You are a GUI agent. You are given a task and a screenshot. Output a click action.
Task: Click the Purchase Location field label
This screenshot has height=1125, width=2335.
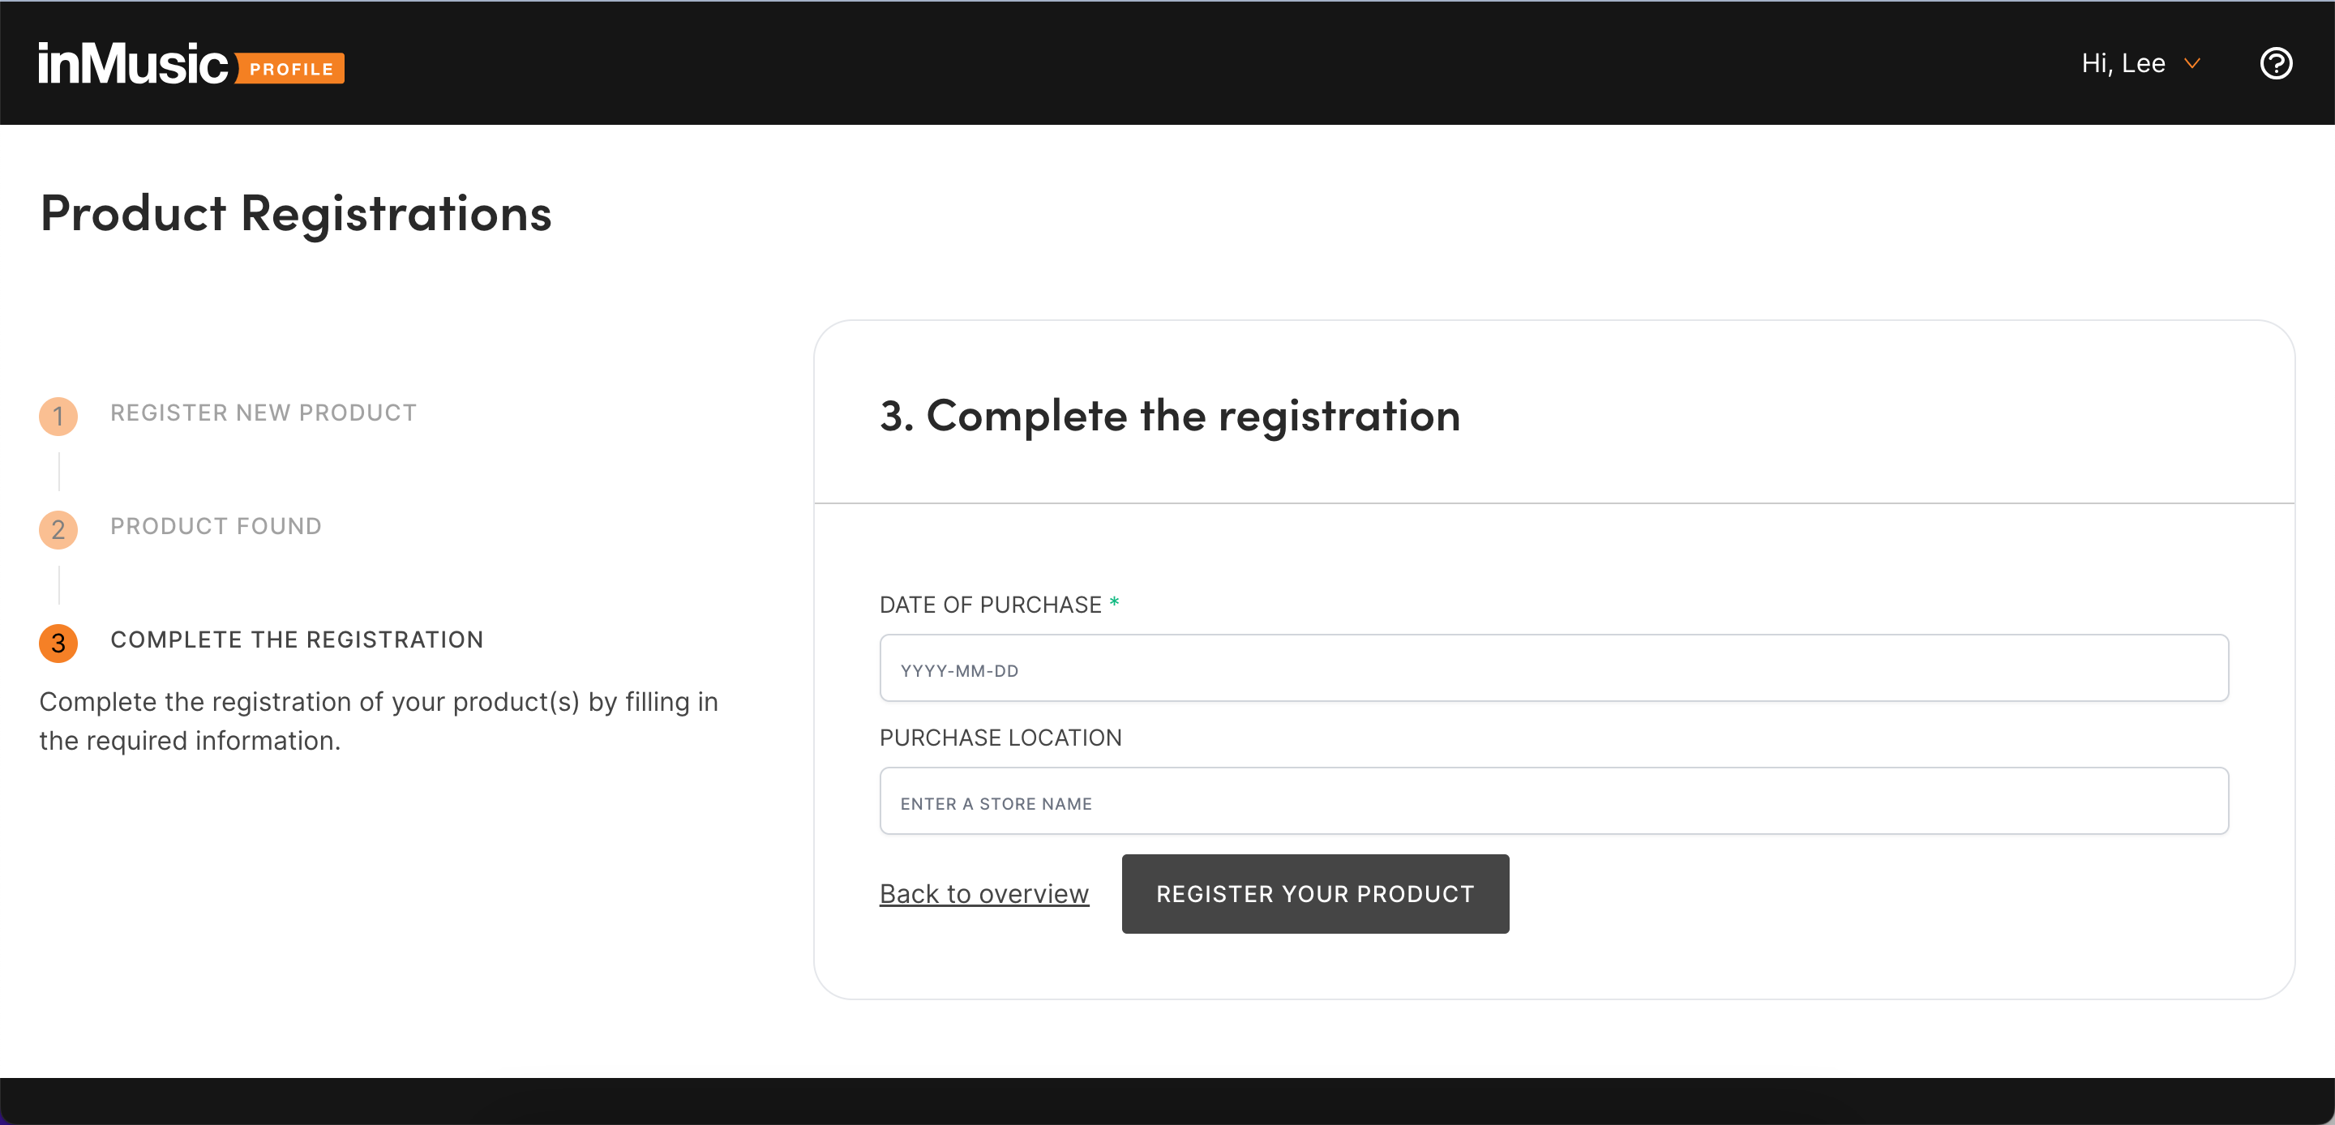pyautogui.click(x=1000, y=738)
